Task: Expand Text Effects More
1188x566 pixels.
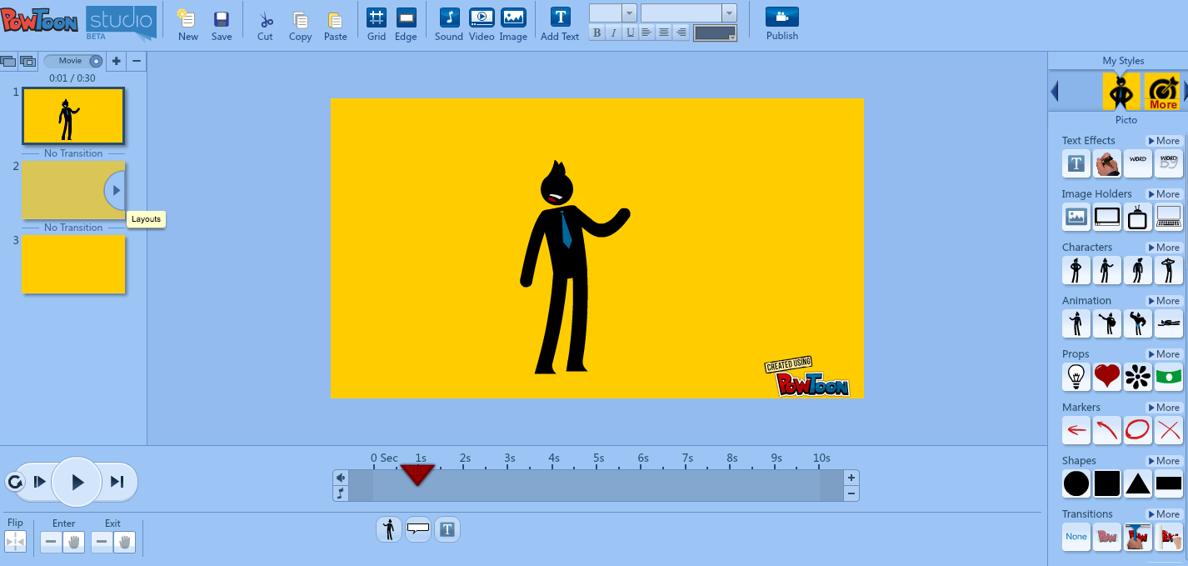Action: click(1163, 141)
